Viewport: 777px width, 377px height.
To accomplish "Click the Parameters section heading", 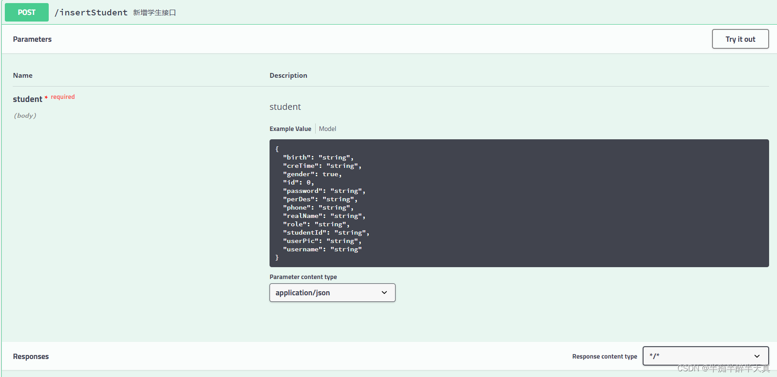I will 32,39.
